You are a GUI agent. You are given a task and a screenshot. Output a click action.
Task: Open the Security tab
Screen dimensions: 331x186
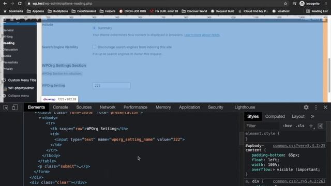216,107
